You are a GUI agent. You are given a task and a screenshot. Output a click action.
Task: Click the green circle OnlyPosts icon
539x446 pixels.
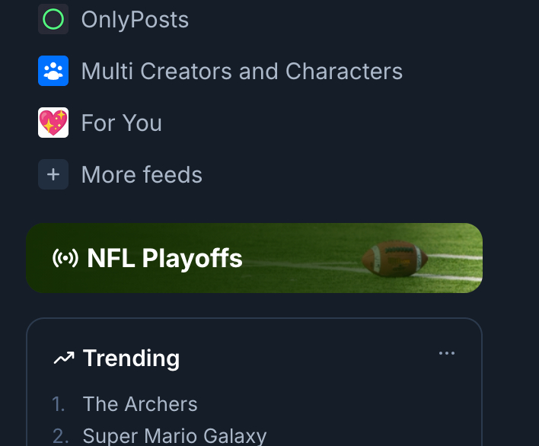(53, 19)
